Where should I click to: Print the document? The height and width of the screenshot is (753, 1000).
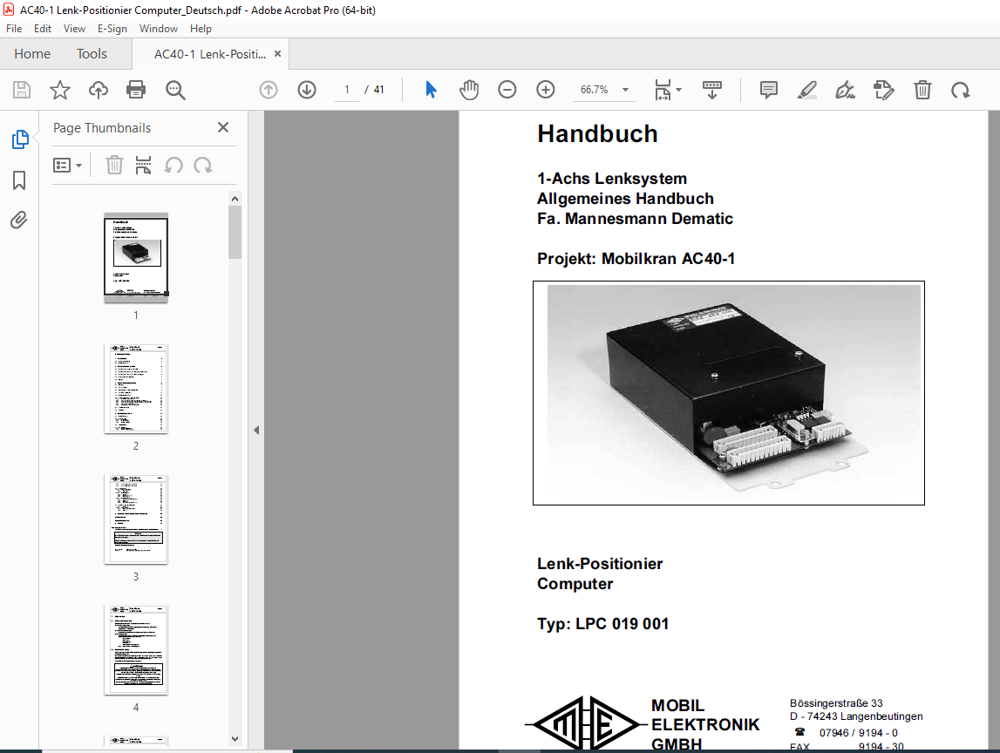136,90
